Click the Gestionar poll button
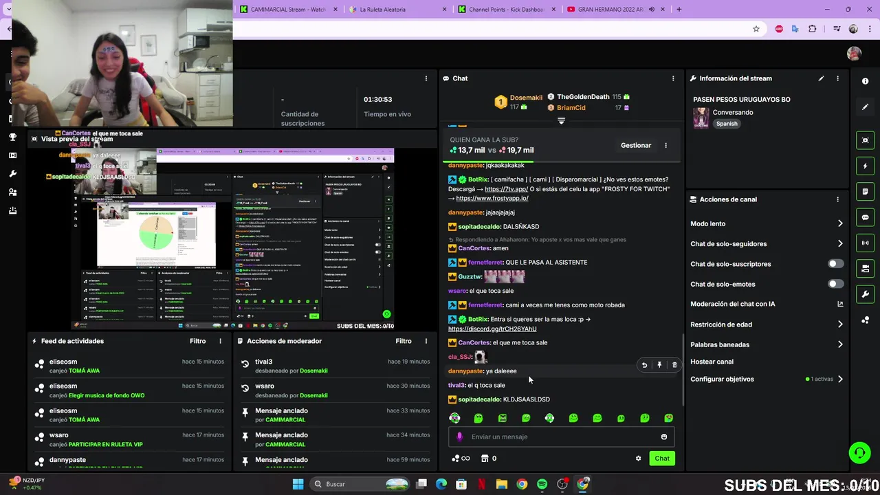 [636, 145]
